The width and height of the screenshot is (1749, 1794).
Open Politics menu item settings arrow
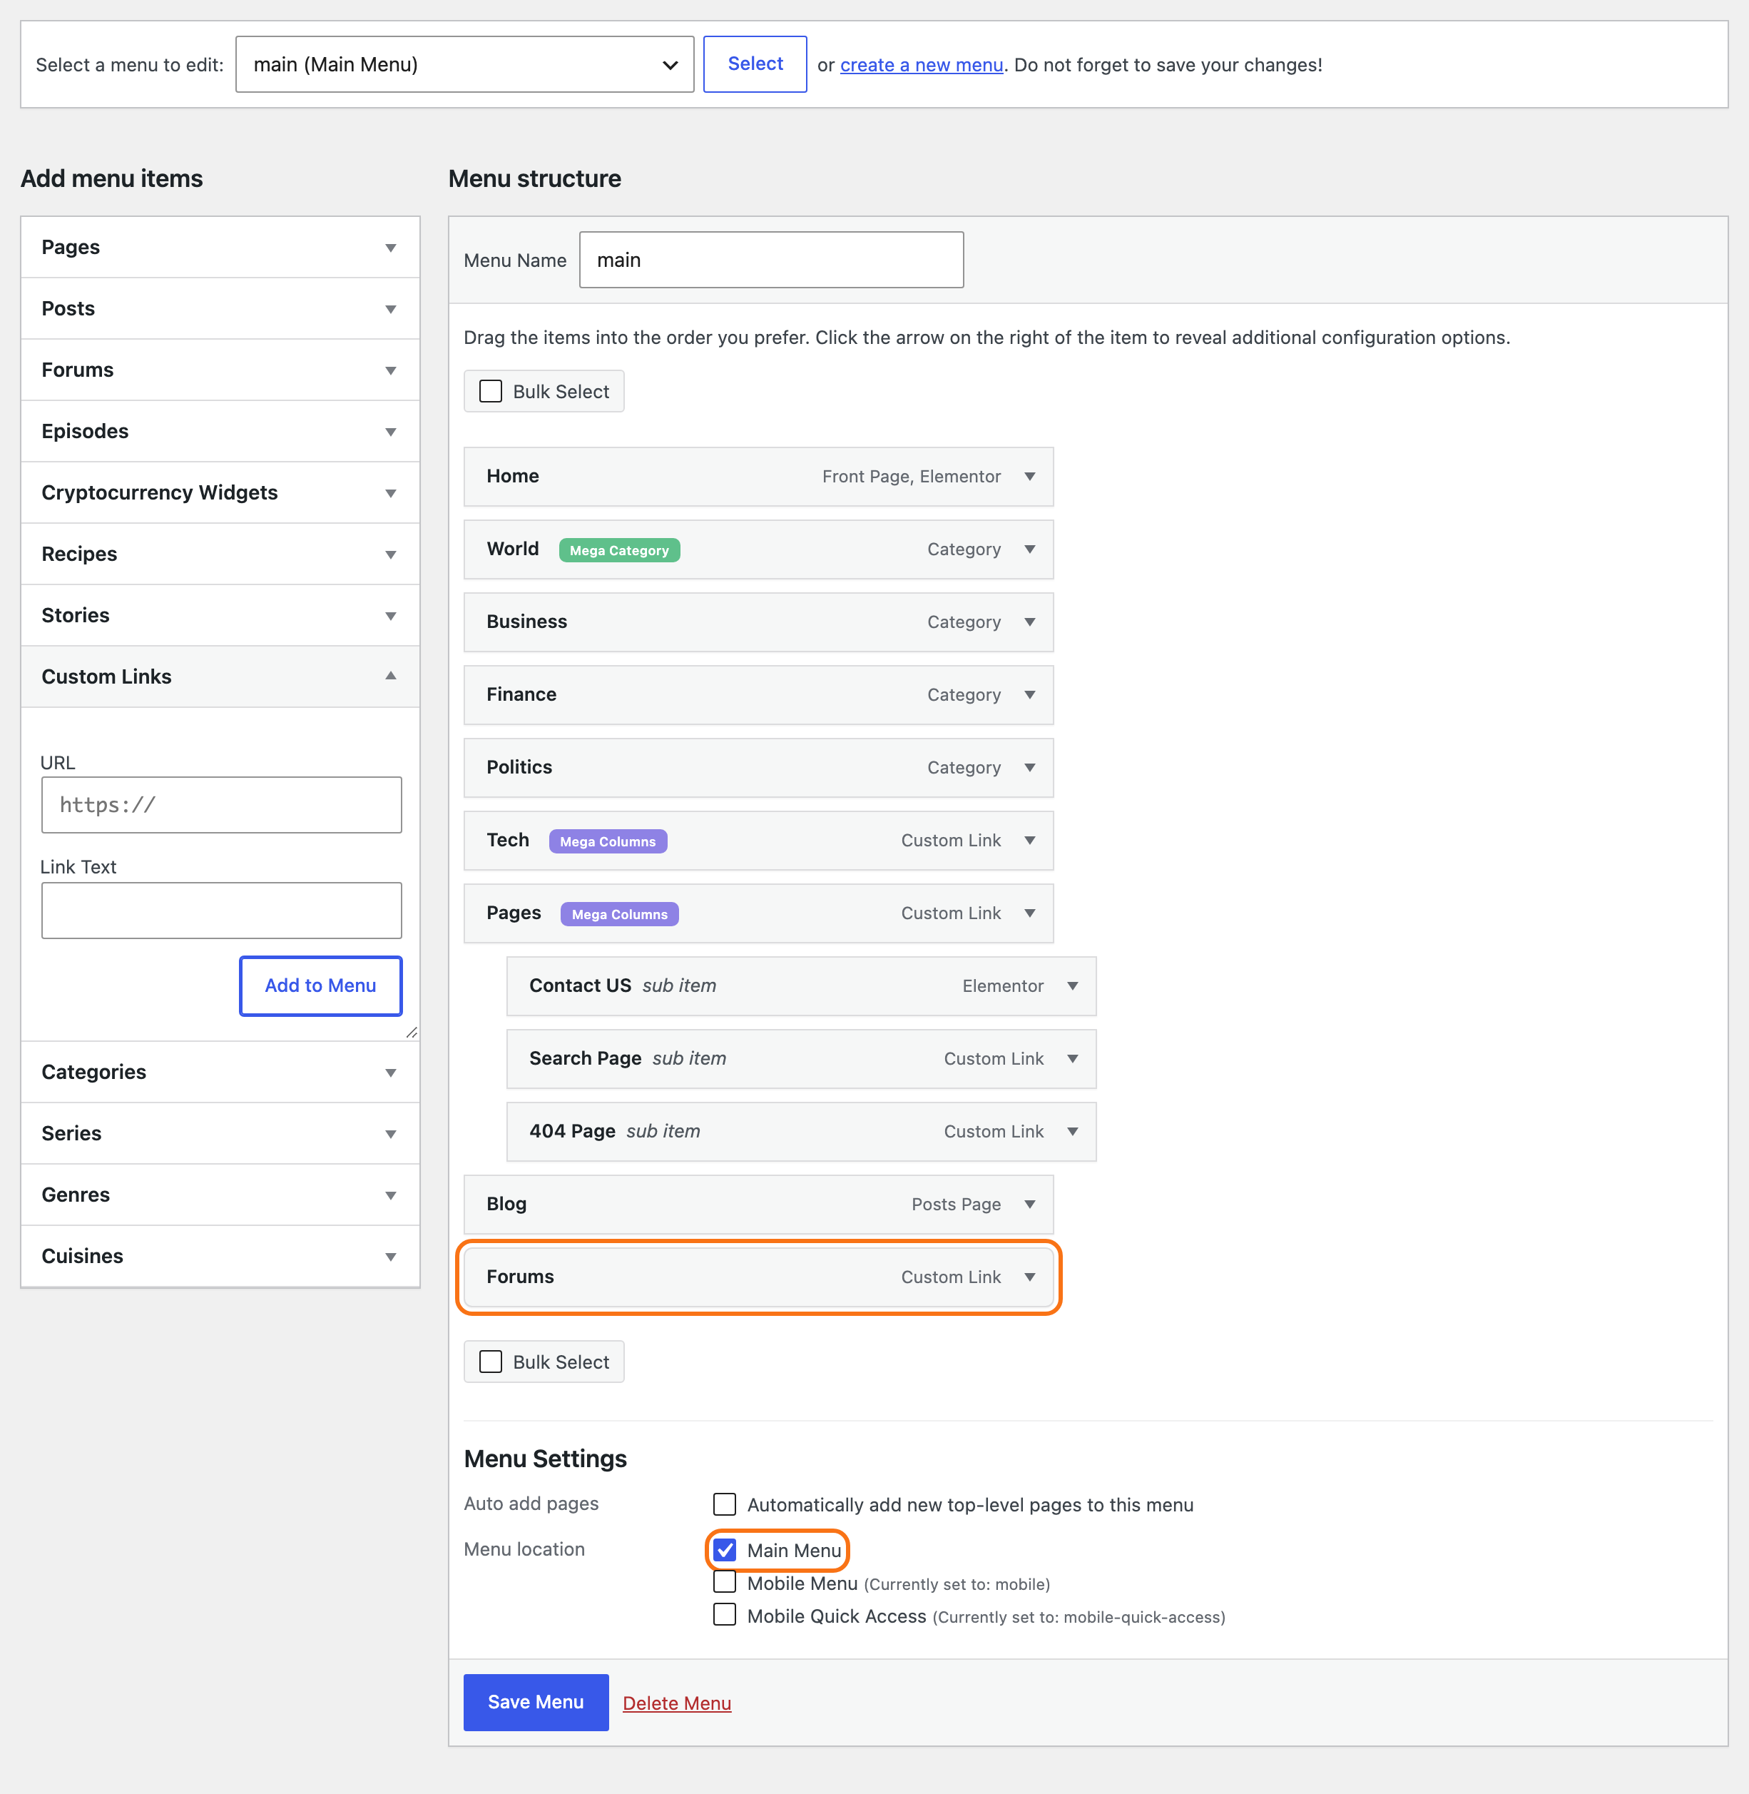pyautogui.click(x=1030, y=767)
